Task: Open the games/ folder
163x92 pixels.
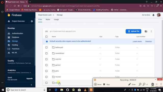Action: pyautogui.click(x=58, y=65)
